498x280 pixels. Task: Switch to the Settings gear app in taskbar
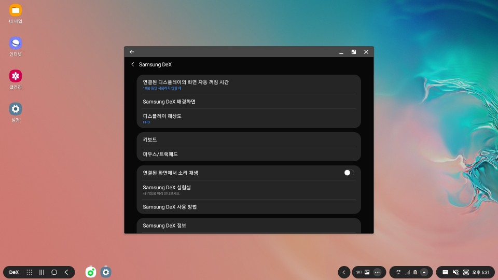pyautogui.click(x=106, y=272)
